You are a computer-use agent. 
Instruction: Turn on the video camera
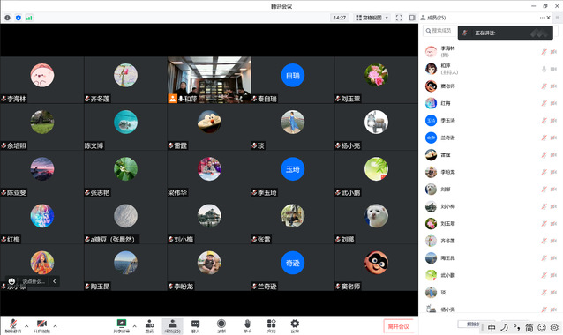pyautogui.click(x=41, y=325)
